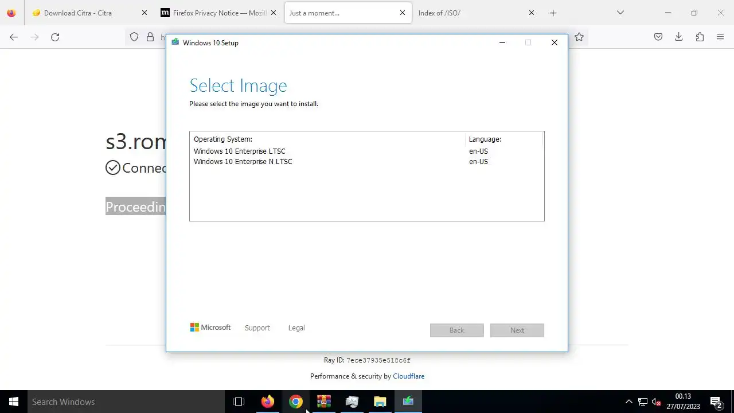Go forward in Firefox
Viewport: 734px width, 413px height.
(x=34, y=37)
